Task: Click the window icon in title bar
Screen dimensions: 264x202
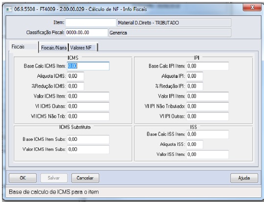Action: [9, 9]
